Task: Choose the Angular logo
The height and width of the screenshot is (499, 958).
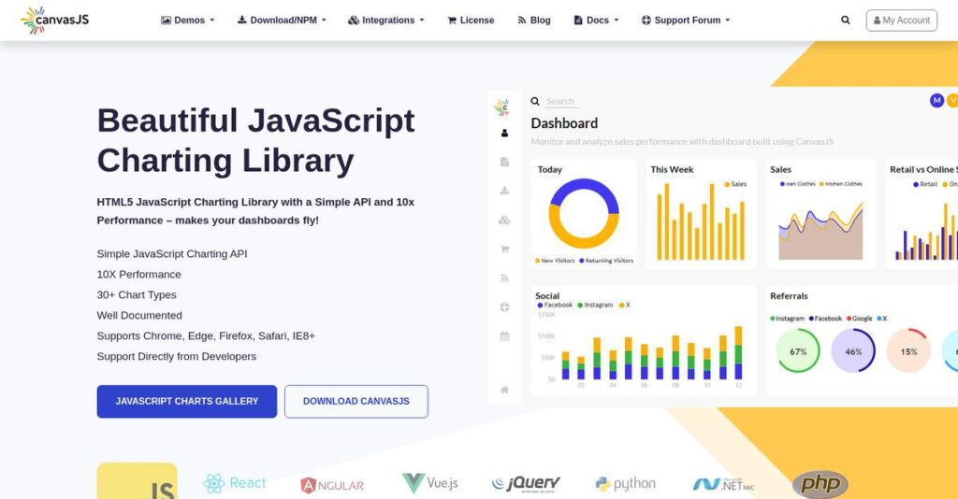Action: coord(332,485)
